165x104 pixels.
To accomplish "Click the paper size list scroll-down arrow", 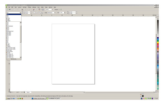I will pos(21,57).
